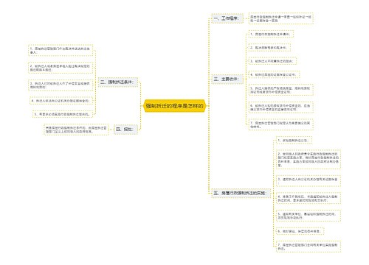Select item 6 under the 五 branch
The image size is (369, 265).
[300, 231]
